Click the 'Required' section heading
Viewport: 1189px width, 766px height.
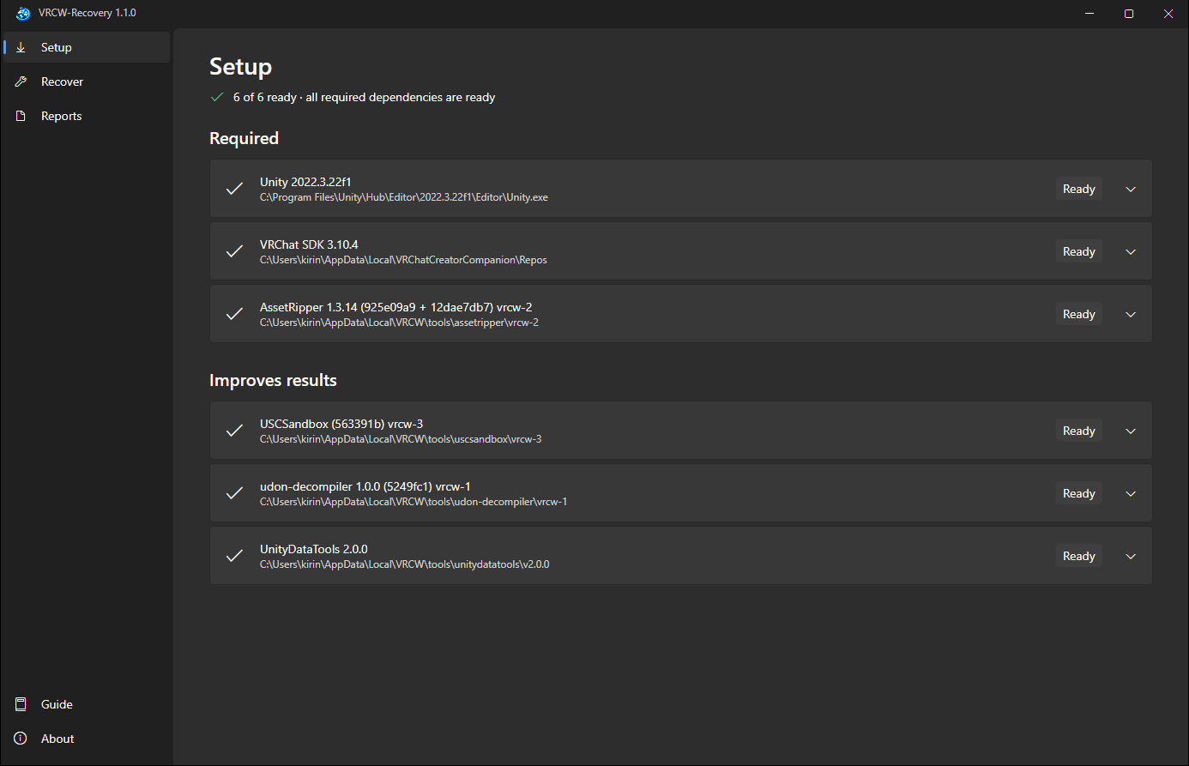(x=244, y=138)
